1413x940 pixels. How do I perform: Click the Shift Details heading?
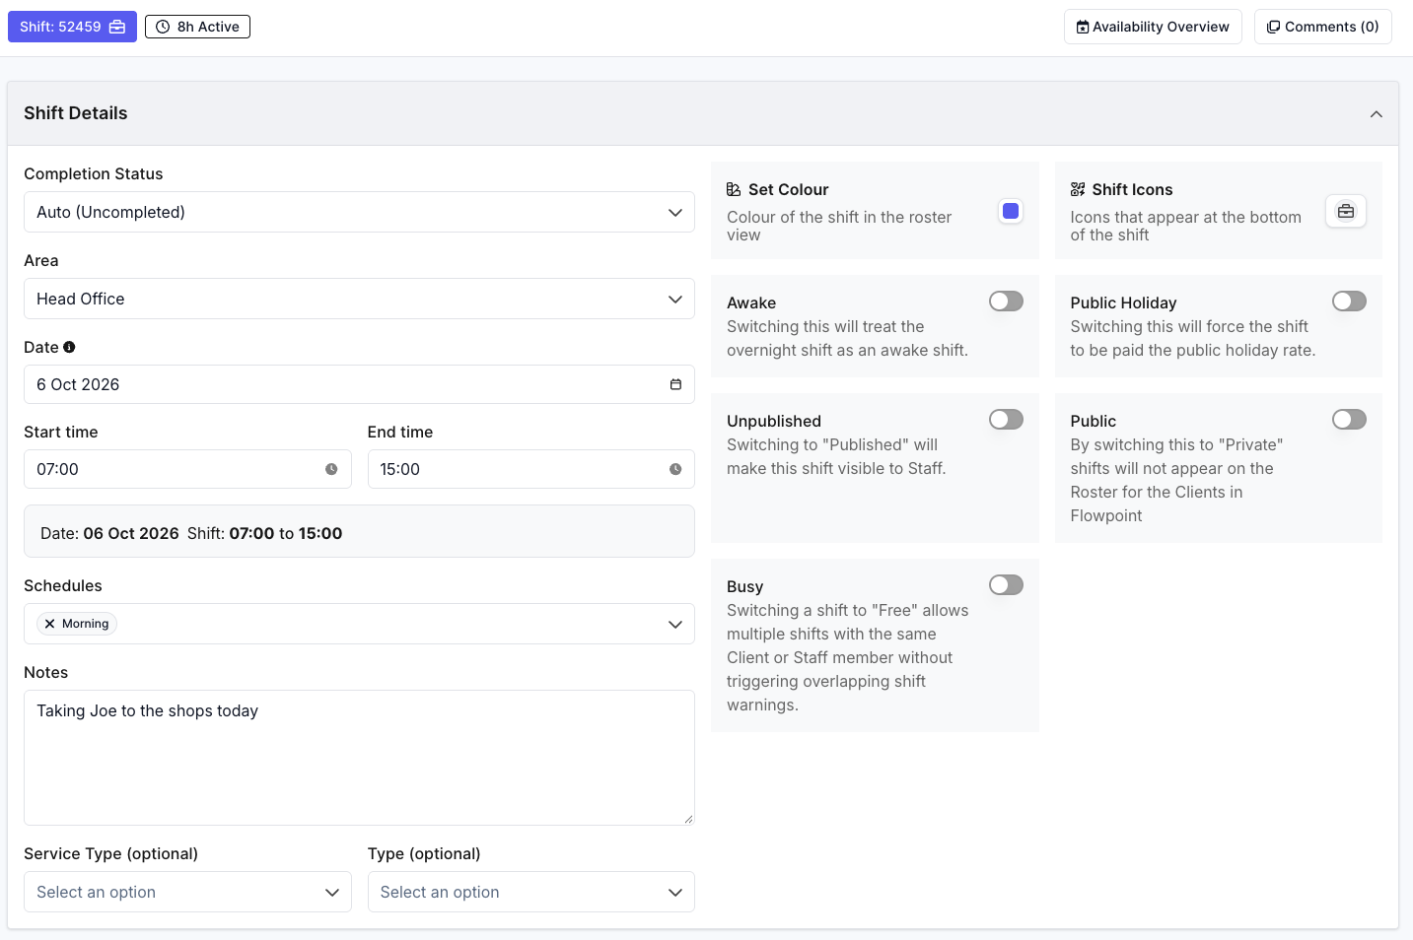point(76,113)
